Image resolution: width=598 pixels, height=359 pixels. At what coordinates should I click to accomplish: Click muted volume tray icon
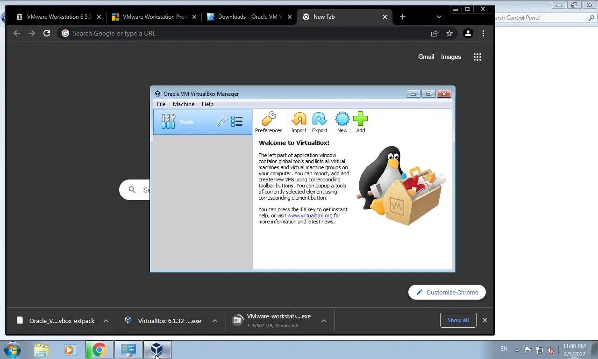[551, 350]
